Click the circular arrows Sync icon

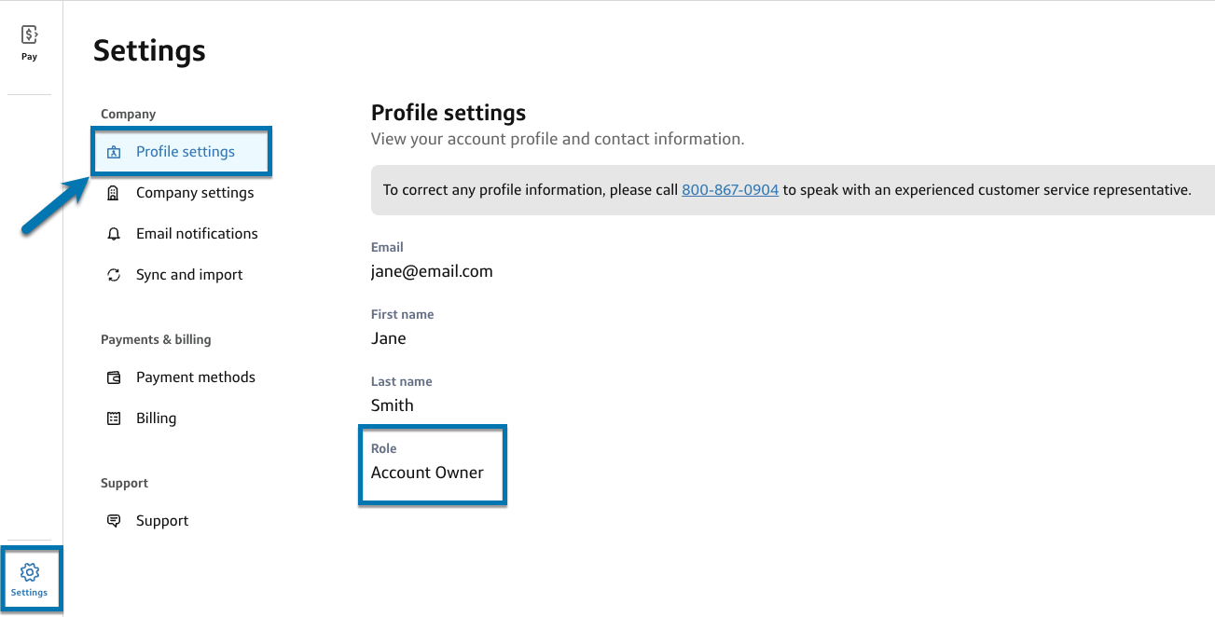[x=114, y=275]
